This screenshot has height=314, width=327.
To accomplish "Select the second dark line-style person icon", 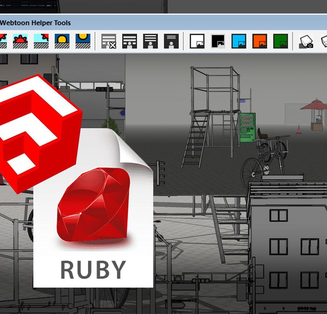I will pyautogui.click(x=150, y=41).
